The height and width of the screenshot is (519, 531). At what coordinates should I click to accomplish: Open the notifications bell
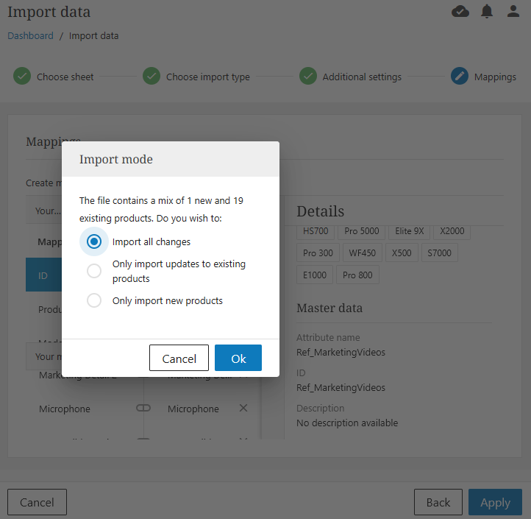coord(487,11)
